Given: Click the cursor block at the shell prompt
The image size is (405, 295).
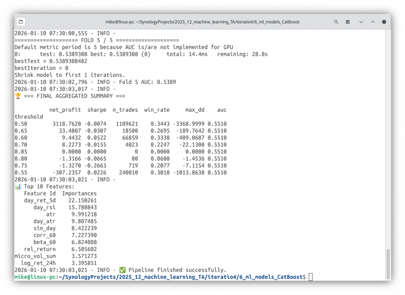Looking at the screenshot, I should [311, 277].
